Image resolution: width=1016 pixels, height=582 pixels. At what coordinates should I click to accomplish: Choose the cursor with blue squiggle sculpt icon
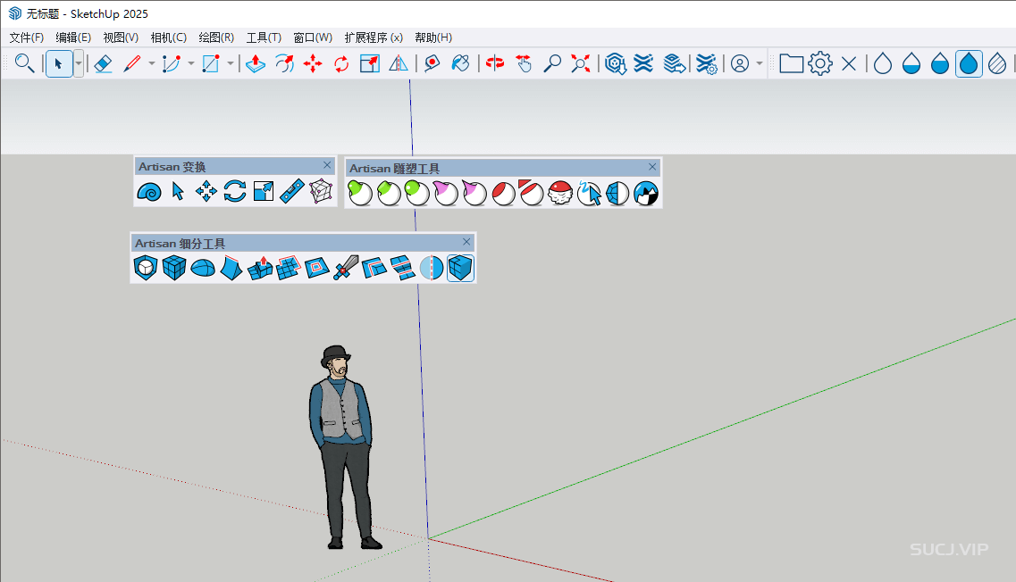[589, 193]
